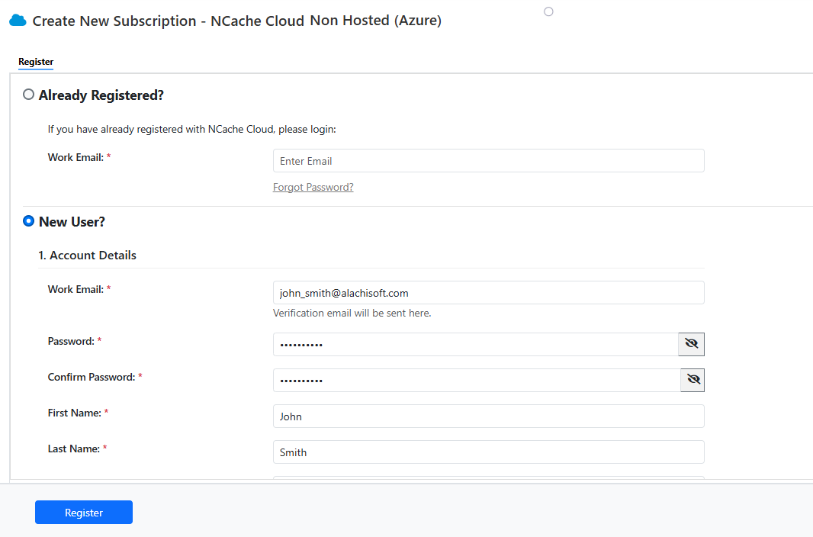The image size is (813, 537).
Task: Click the Account Details section heading
Action: (x=88, y=256)
